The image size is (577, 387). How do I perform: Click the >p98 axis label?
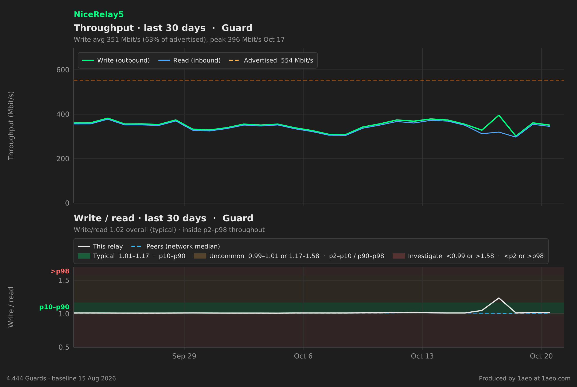click(60, 271)
